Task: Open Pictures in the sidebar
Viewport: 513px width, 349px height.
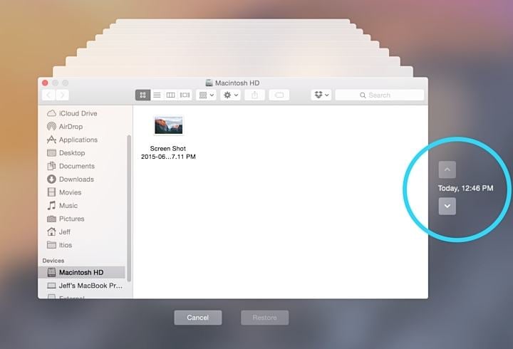Action: [x=66, y=219]
